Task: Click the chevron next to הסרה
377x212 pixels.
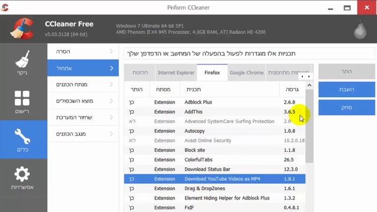Action: coord(111,51)
